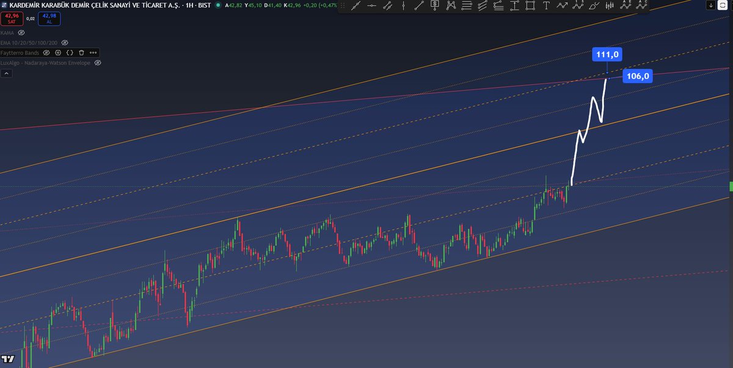Click the green market status dot
The width and height of the screenshot is (733, 368).
pyautogui.click(x=219, y=5)
